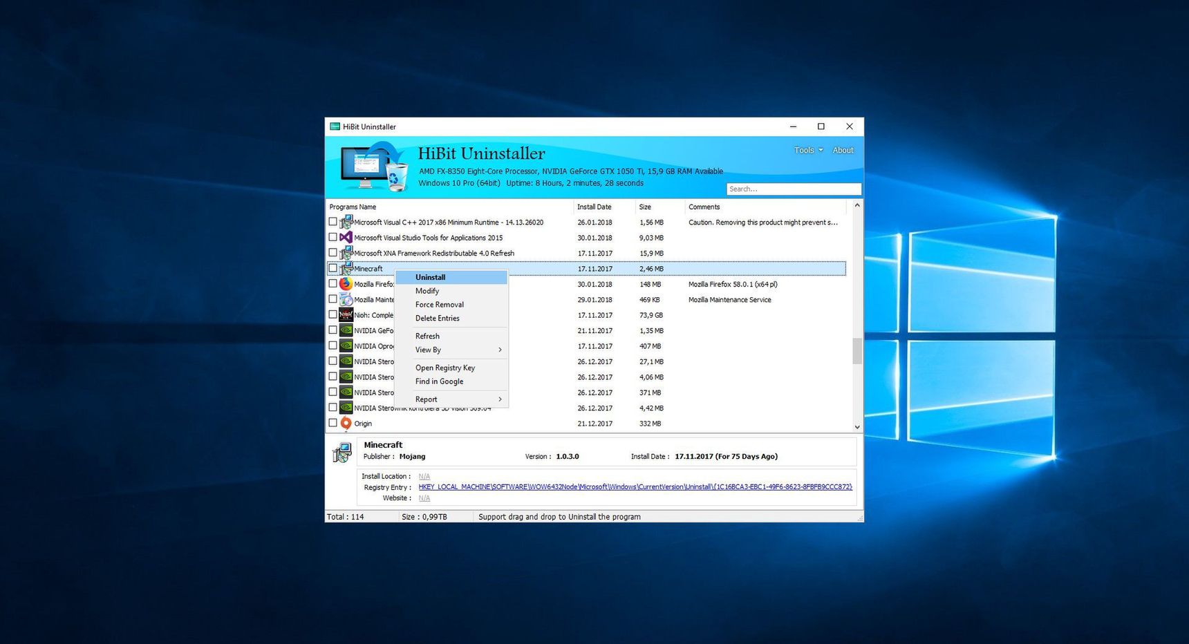Click the program list scrollbar thumb
Screen dimensions: 1189x644
(x=857, y=350)
